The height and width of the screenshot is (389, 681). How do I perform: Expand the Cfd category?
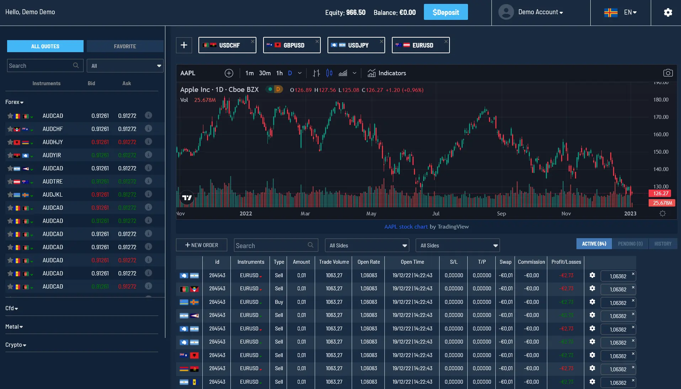coord(12,308)
